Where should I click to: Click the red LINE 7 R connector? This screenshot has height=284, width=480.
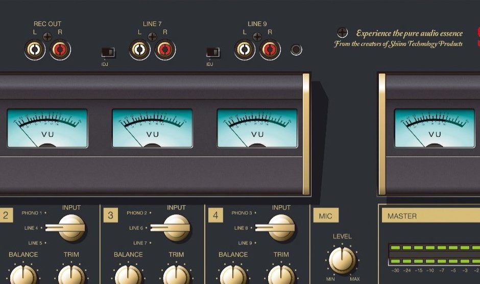[165, 50]
